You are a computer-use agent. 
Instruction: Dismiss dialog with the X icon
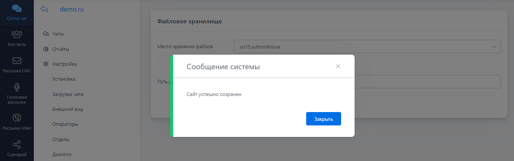point(338,66)
